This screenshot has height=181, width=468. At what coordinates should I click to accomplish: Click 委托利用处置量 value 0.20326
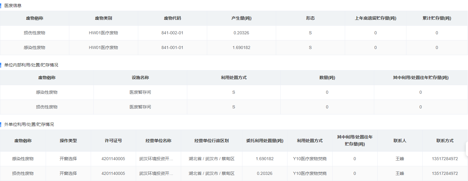click(264, 173)
